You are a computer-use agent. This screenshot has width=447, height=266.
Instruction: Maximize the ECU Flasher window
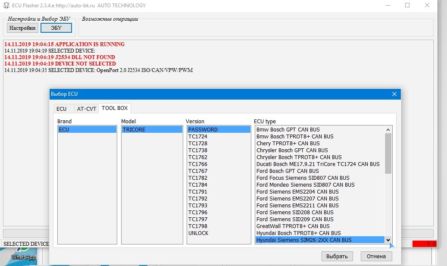click(x=407, y=6)
